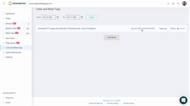Click the Chat now icon
Viewport: 190px width, 106px height.
(4, 98)
